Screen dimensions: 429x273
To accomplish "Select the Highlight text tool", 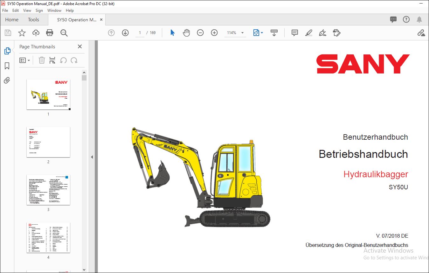I will pyautogui.click(x=309, y=33).
